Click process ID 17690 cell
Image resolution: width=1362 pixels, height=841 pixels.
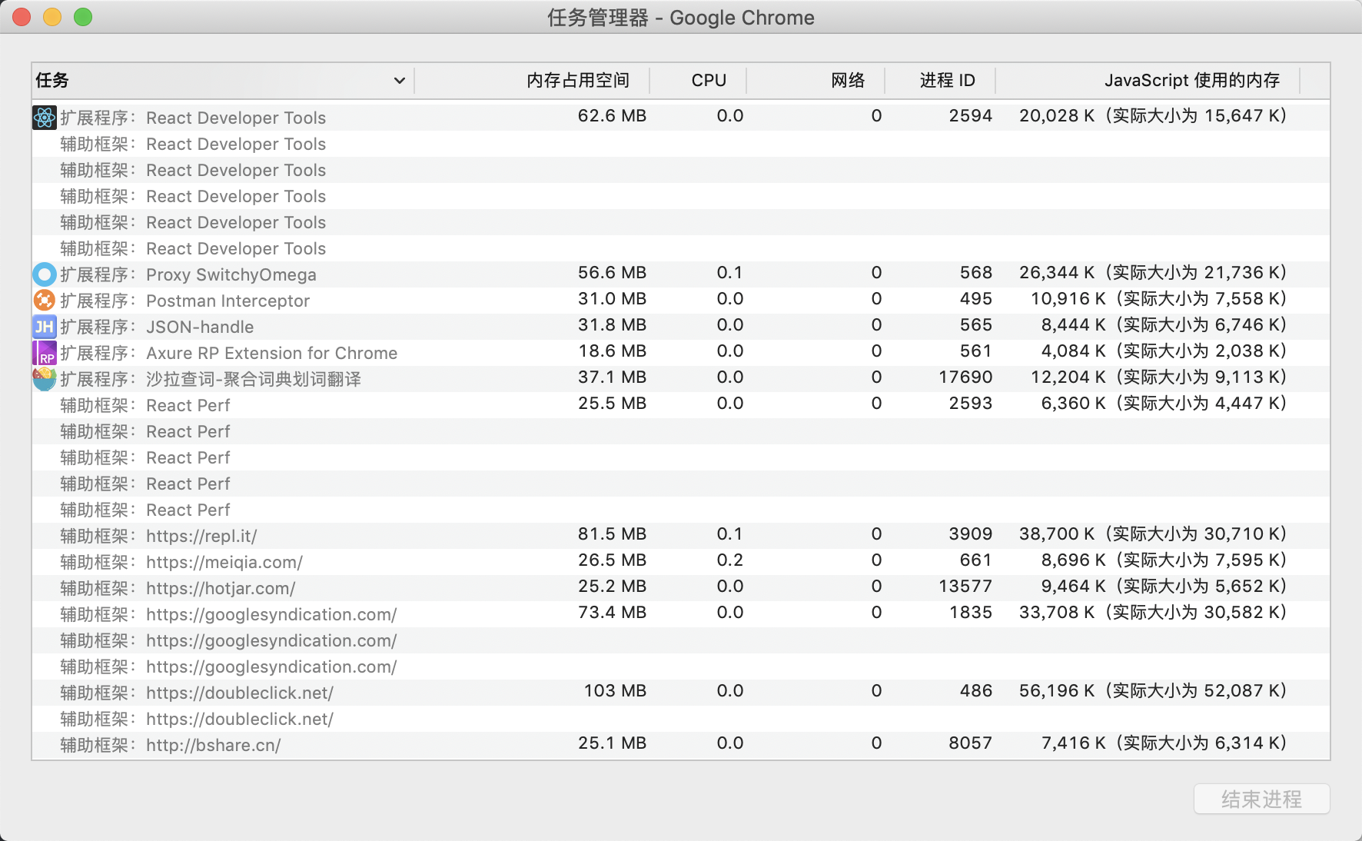point(965,377)
